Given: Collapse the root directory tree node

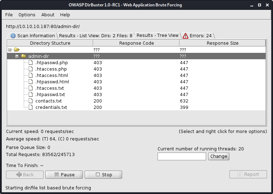Looking at the screenshot, I should tap(10, 50).
